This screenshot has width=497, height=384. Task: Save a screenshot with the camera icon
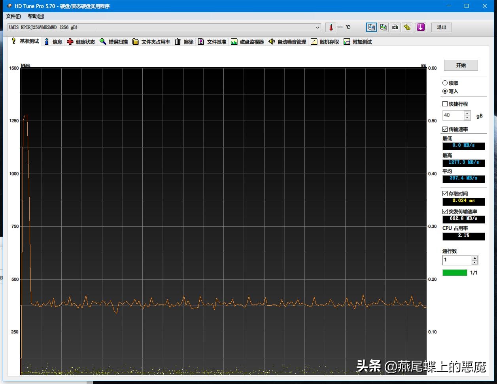coord(395,27)
